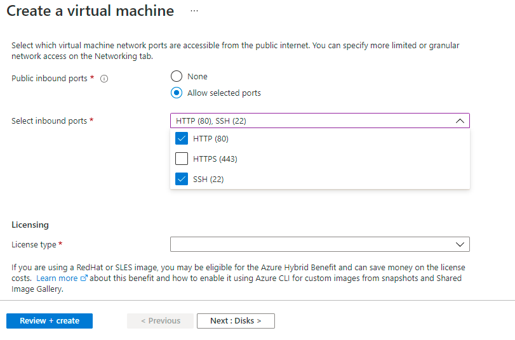Collapse the inbound ports list using its chevron
The width and height of the screenshot is (515, 340).
coord(460,121)
